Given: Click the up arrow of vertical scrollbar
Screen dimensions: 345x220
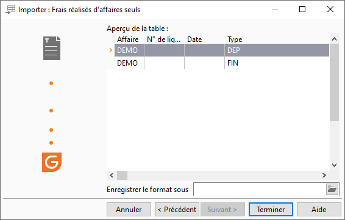Looking at the screenshot, I should (x=334, y=39).
